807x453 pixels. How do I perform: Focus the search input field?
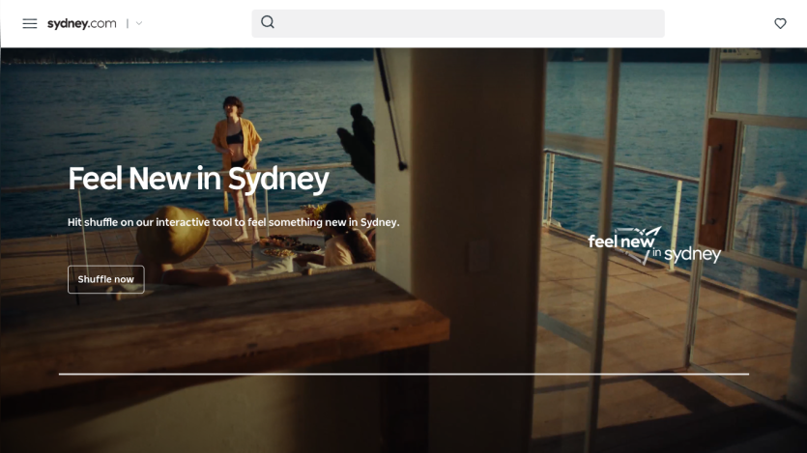tap(458, 23)
